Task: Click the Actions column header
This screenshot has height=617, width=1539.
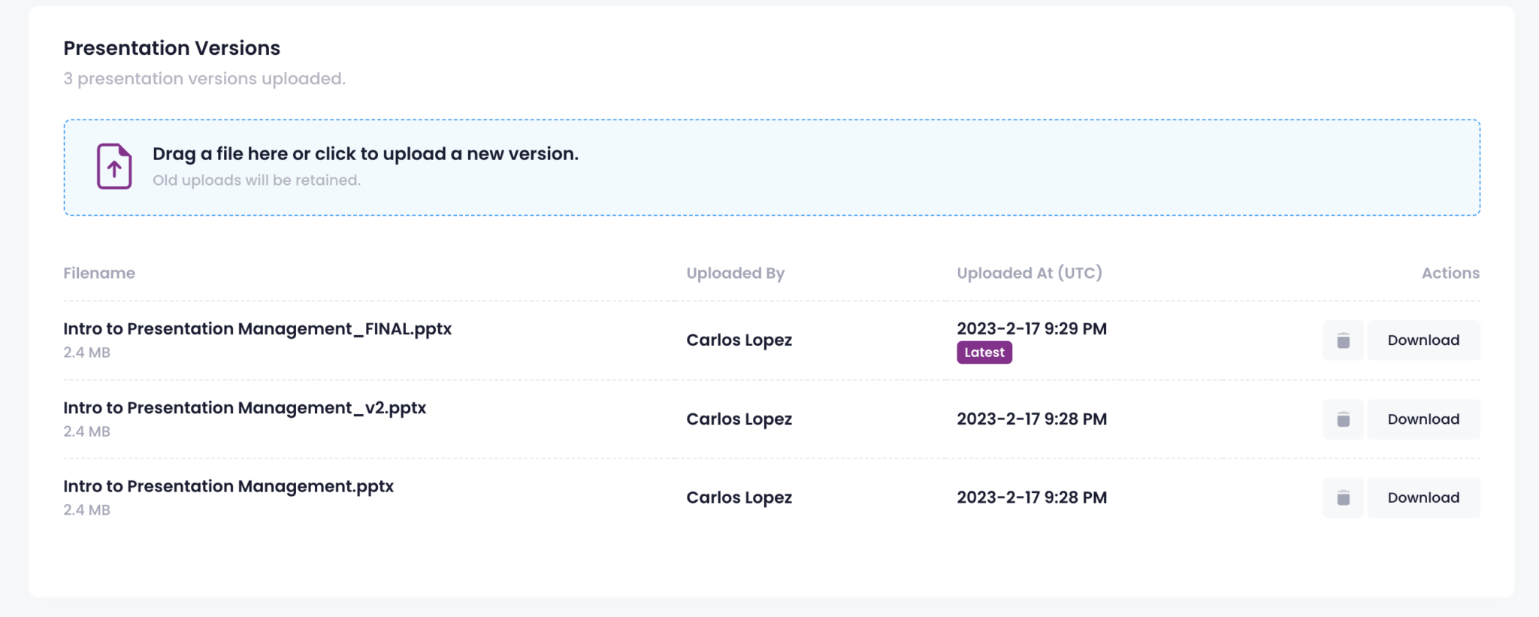Action: point(1450,274)
